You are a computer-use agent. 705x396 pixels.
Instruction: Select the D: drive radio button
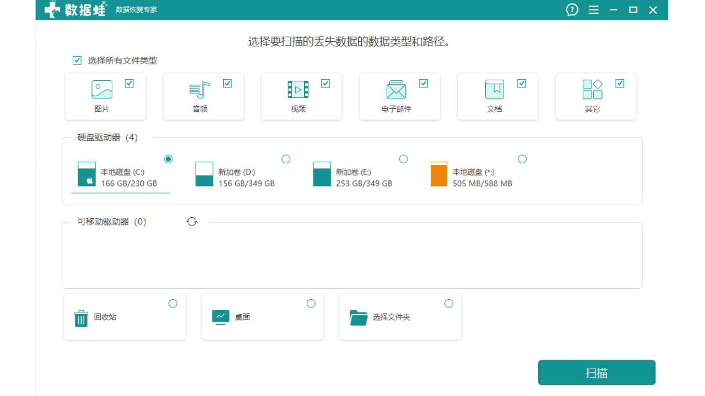(x=286, y=159)
